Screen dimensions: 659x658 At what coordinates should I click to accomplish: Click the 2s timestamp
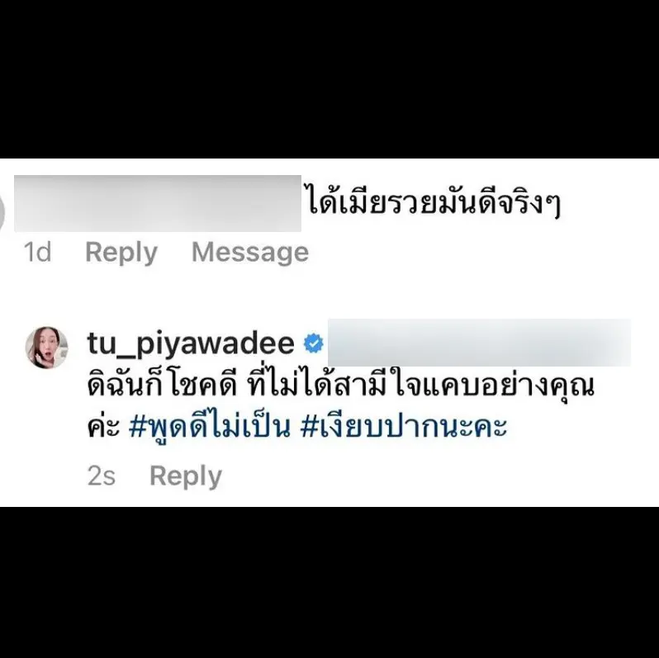point(102,476)
